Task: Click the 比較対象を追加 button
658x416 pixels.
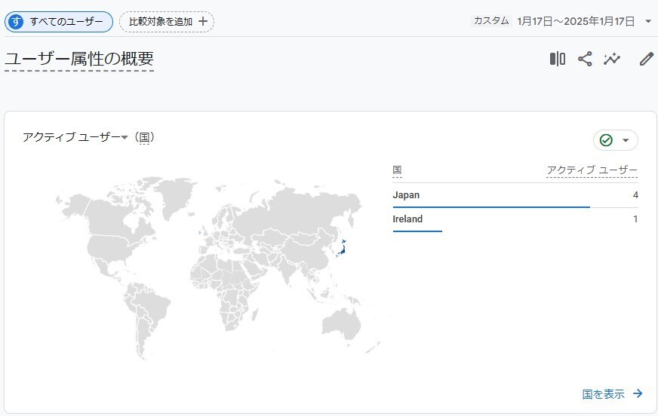Action: (x=167, y=21)
